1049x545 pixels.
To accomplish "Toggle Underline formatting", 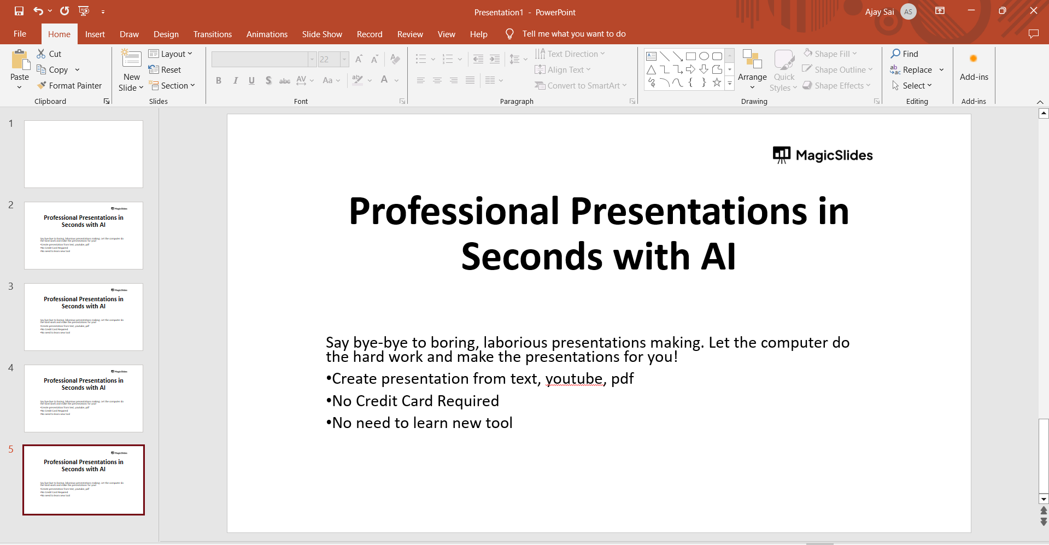I will 251,81.
